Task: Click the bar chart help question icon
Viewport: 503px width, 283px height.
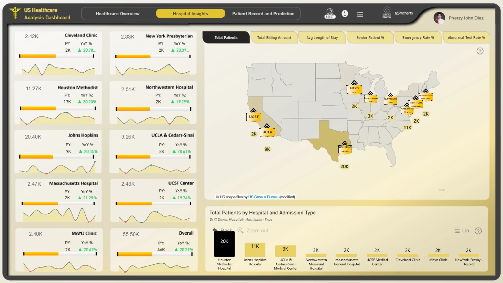Action: click(x=478, y=231)
